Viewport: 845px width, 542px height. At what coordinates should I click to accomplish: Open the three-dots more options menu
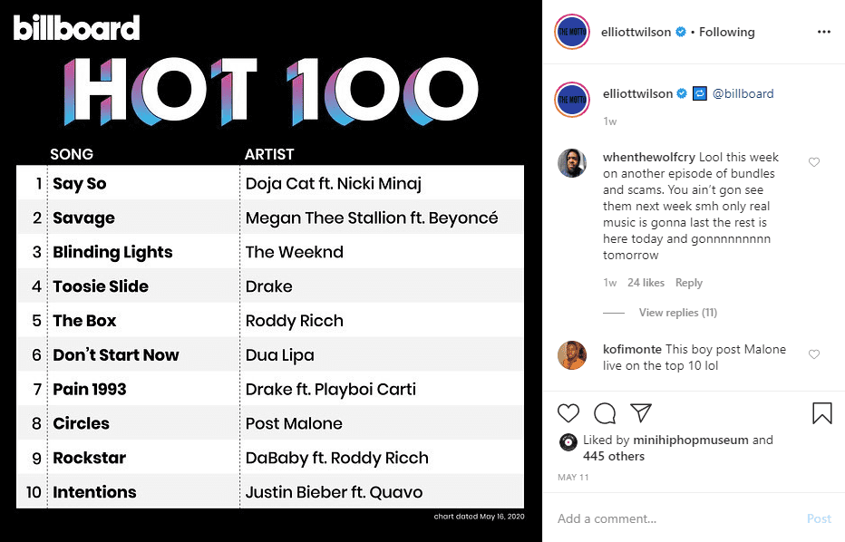[823, 32]
